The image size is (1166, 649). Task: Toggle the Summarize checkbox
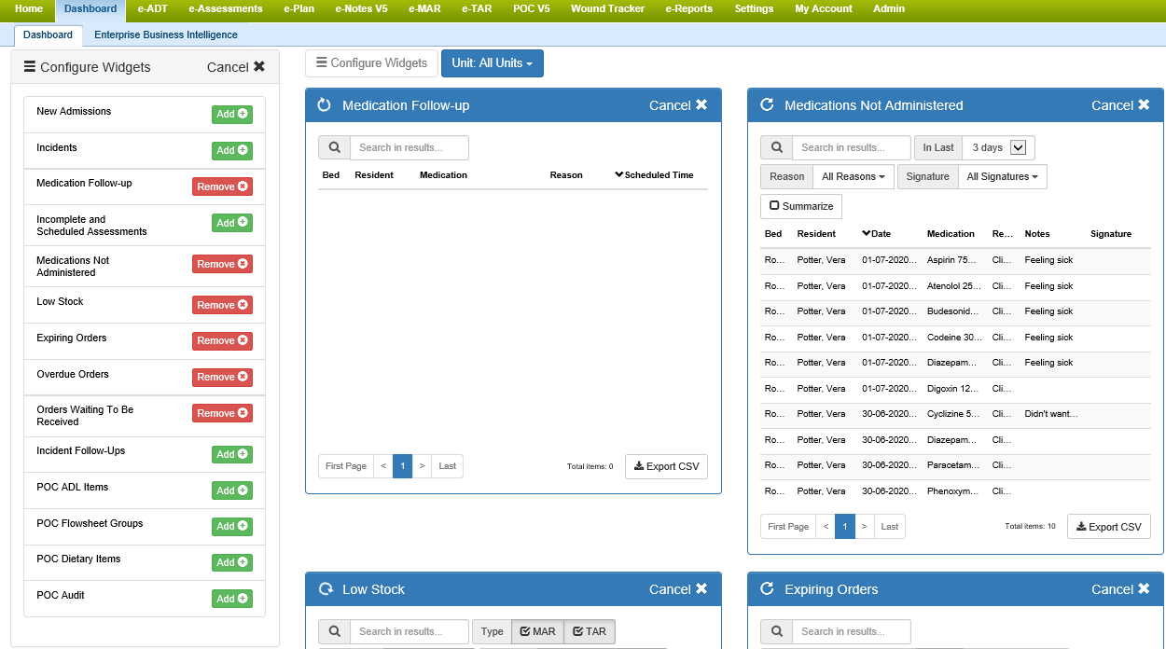pyautogui.click(x=801, y=206)
